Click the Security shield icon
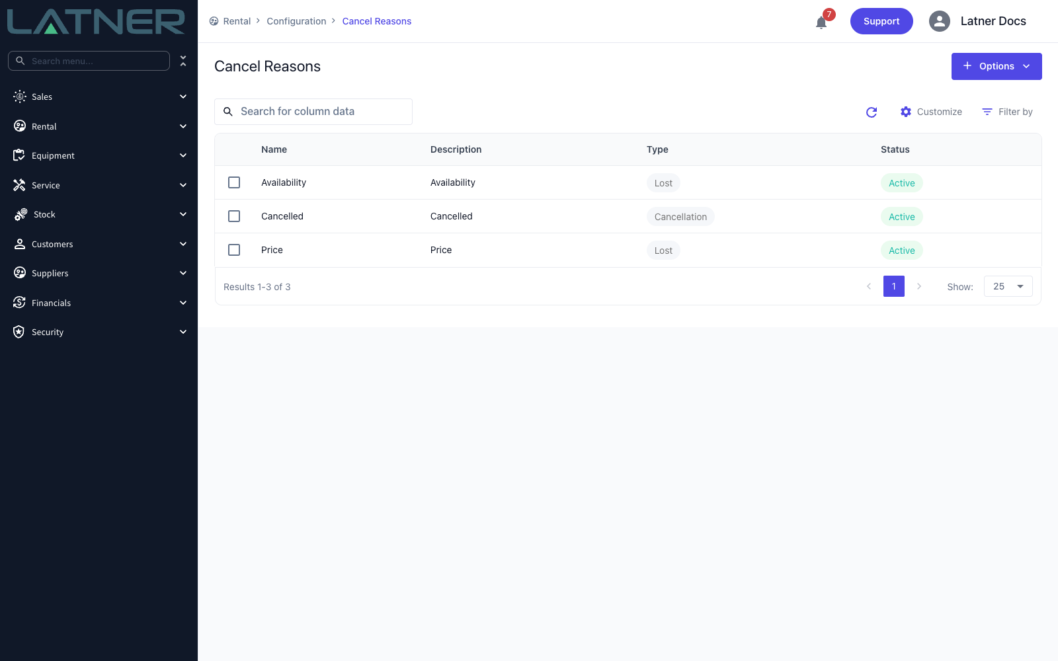The image size is (1058, 661). click(x=19, y=332)
